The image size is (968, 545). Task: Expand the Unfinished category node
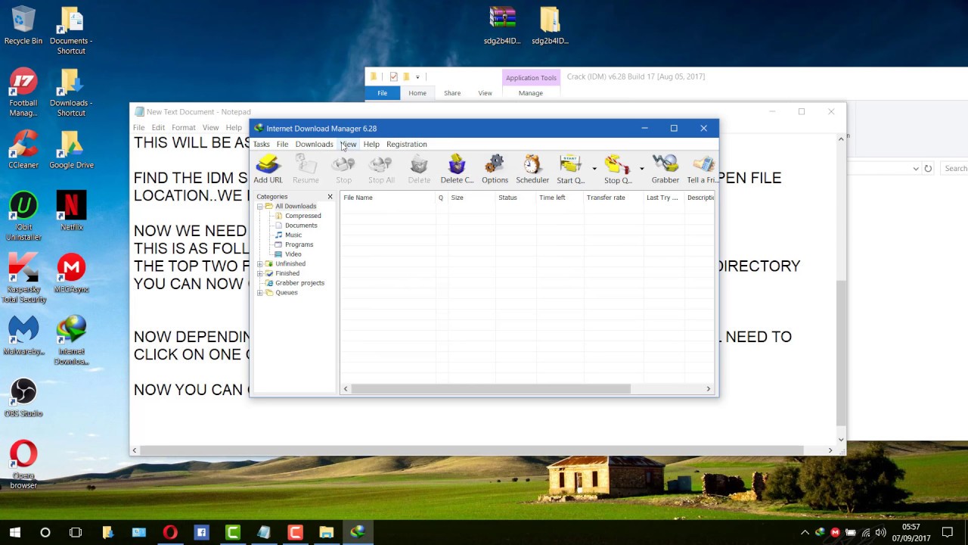pos(260,263)
